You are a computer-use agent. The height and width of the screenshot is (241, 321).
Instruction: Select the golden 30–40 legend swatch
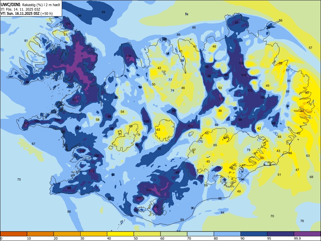[x=94, y=234]
